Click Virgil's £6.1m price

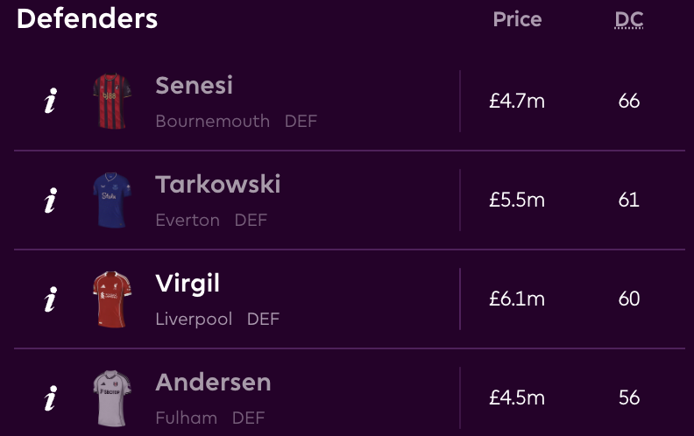(517, 299)
